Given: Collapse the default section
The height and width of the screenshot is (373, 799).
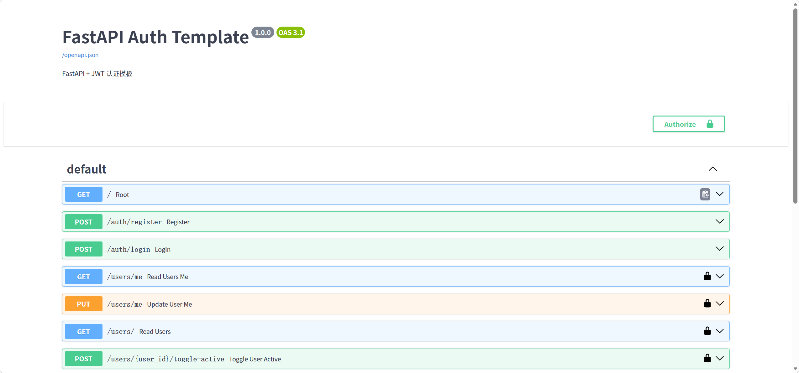Looking at the screenshot, I should pos(713,169).
